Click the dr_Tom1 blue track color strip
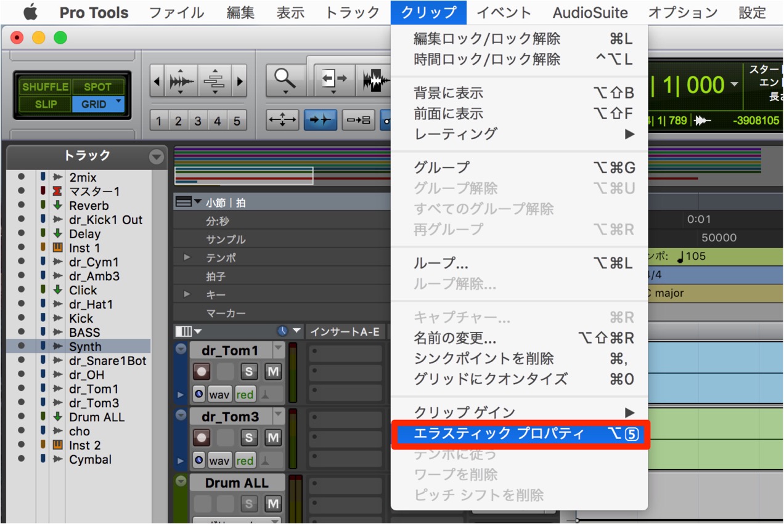Screen dimensions: 784x524 tap(181, 374)
